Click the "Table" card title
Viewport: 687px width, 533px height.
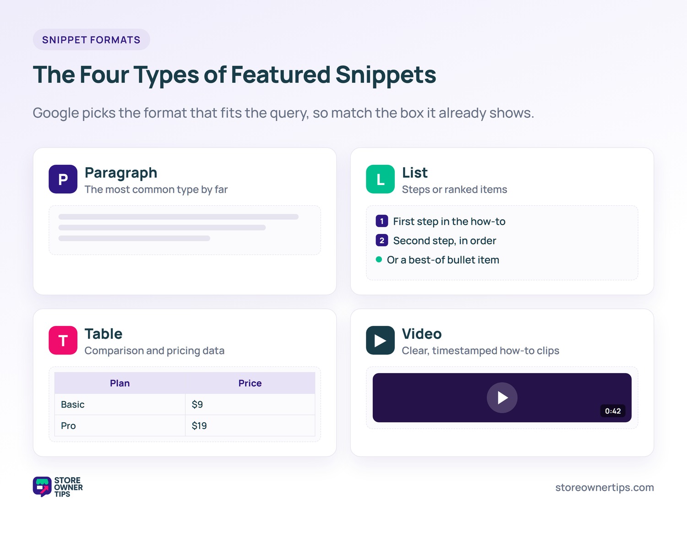coord(104,334)
